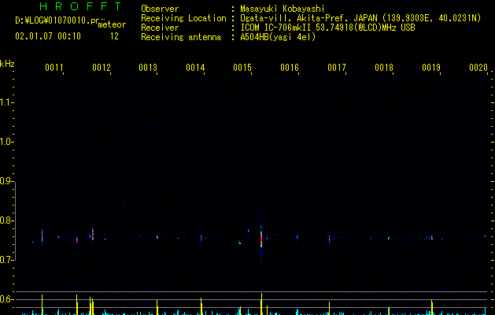Select the antenna value A504HB(yagi 4el)

pos(278,37)
